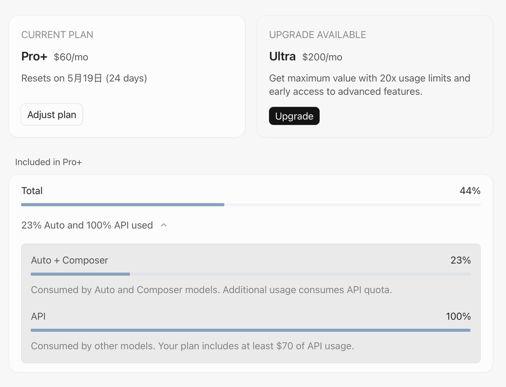Click the $200/mo price label
The width and height of the screenshot is (506, 387).
tap(322, 57)
